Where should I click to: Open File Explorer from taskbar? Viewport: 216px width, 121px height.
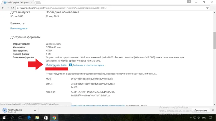(37, 118)
